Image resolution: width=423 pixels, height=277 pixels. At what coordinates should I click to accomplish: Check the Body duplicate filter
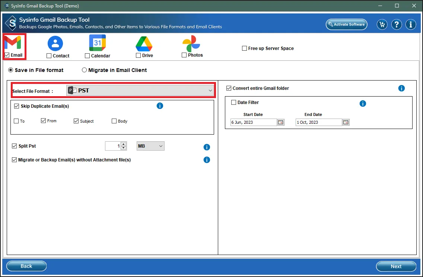[x=114, y=121]
